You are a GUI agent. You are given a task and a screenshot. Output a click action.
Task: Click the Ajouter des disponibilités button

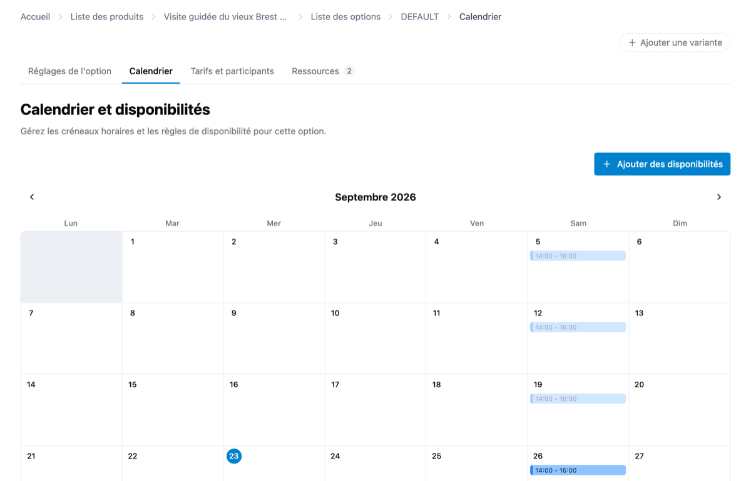[x=662, y=164]
